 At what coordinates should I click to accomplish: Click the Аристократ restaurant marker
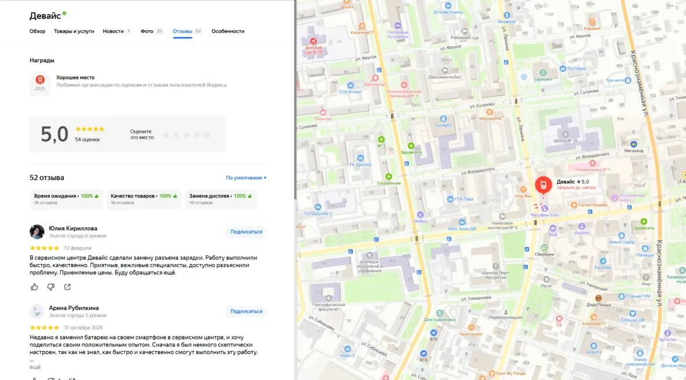tap(471, 327)
